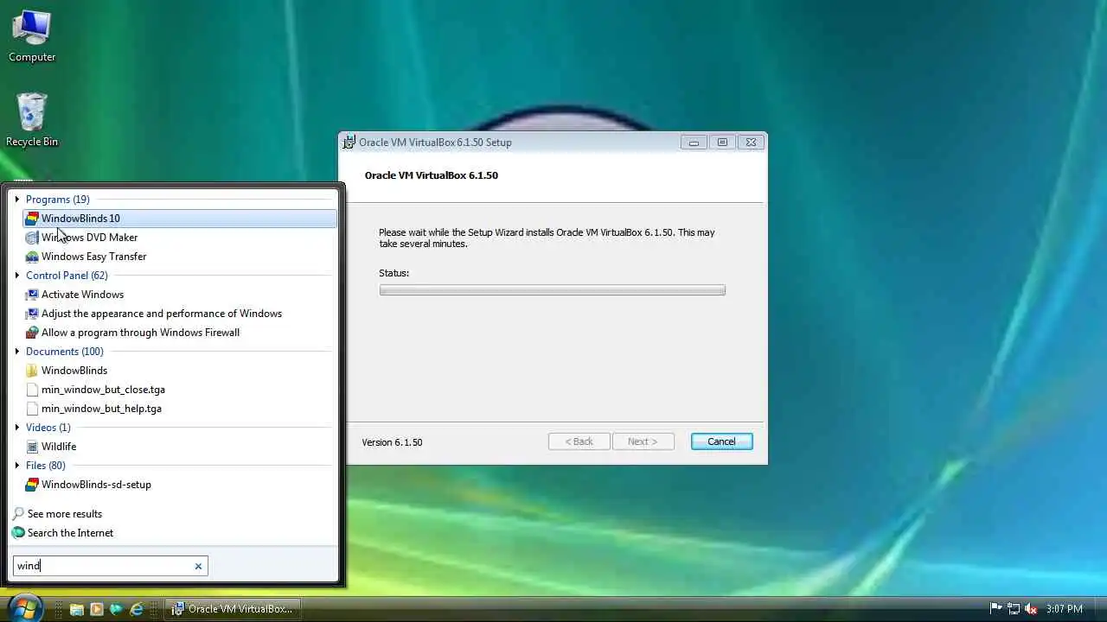Launch Internet Explorer from quick launch
The height and width of the screenshot is (622, 1107).
(x=137, y=609)
